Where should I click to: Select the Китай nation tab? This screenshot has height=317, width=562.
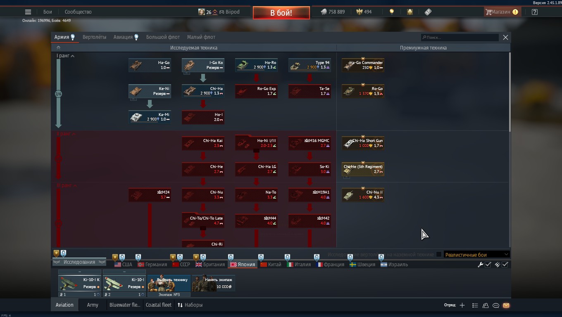271,265
